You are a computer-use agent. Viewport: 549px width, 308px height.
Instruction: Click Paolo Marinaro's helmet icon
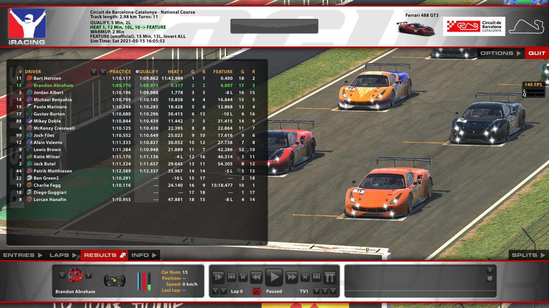[x=30, y=107]
